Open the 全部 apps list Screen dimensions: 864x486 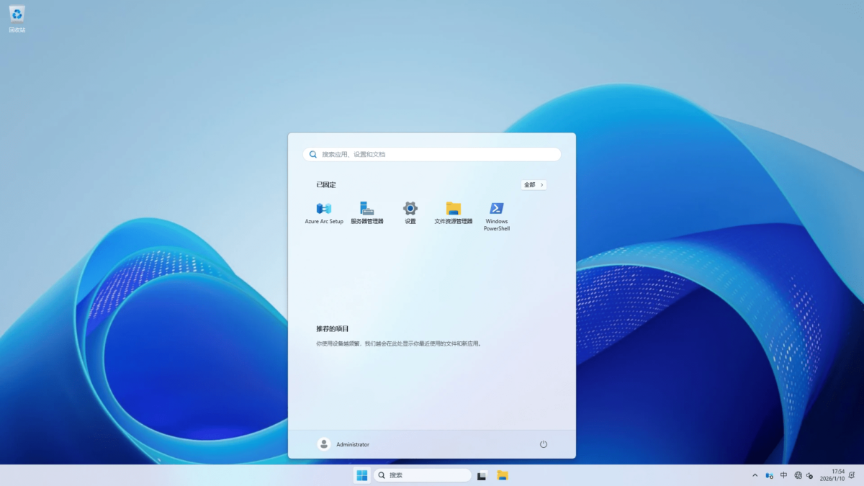533,185
